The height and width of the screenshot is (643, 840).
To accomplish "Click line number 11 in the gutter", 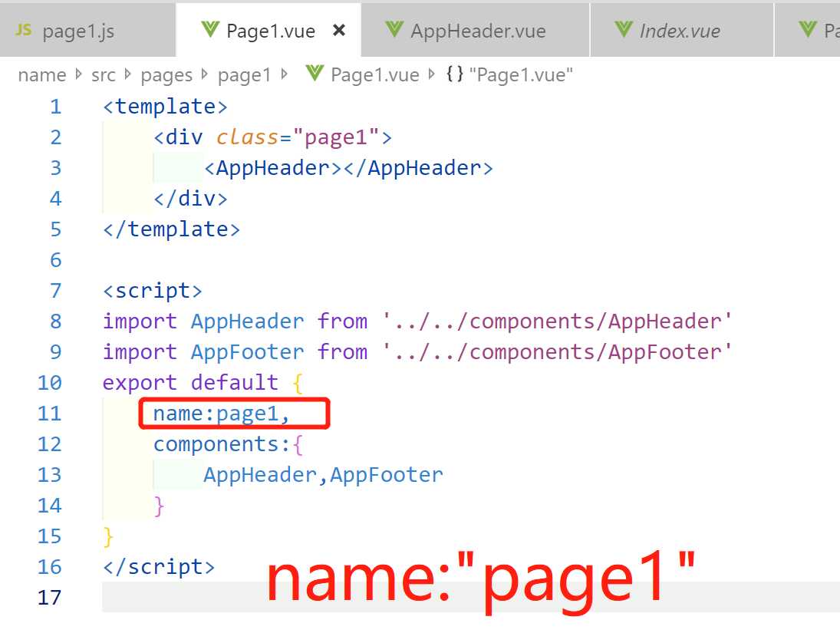I will [x=49, y=413].
